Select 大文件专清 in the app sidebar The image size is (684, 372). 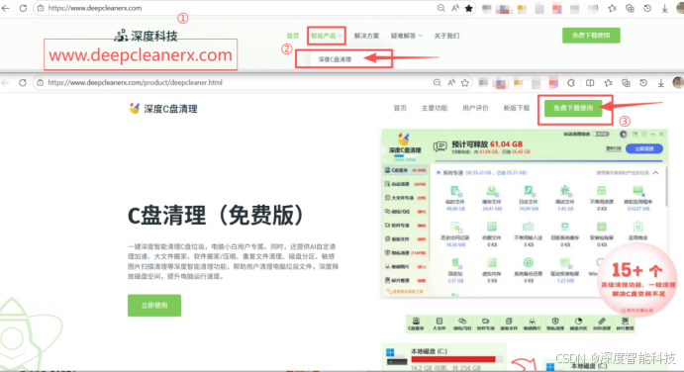coord(405,198)
